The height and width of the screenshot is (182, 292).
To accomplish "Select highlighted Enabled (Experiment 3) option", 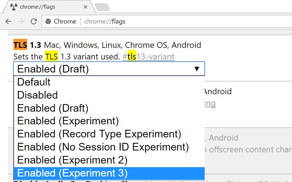I will pyautogui.click(x=109, y=173).
